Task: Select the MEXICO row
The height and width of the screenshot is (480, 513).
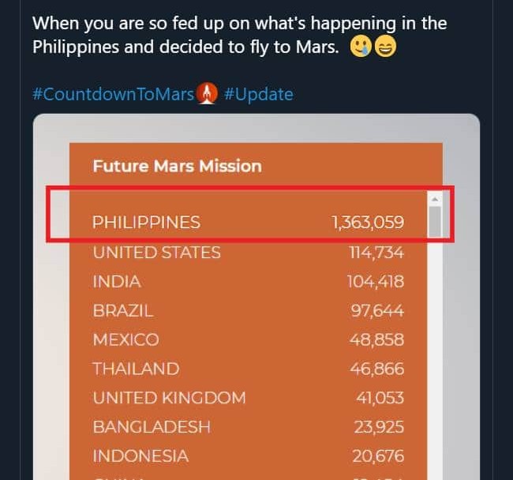Action: point(249,339)
